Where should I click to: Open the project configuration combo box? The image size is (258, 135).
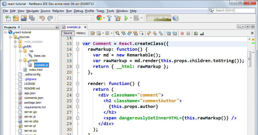coord(76,18)
